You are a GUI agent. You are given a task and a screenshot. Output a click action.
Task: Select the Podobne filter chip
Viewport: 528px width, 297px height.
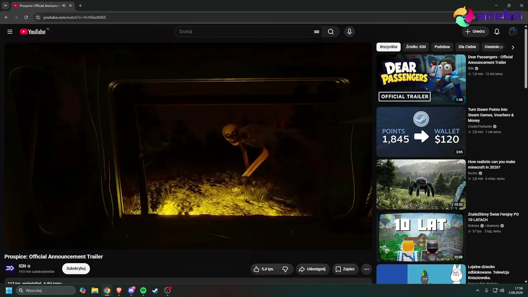pos(442,47)
